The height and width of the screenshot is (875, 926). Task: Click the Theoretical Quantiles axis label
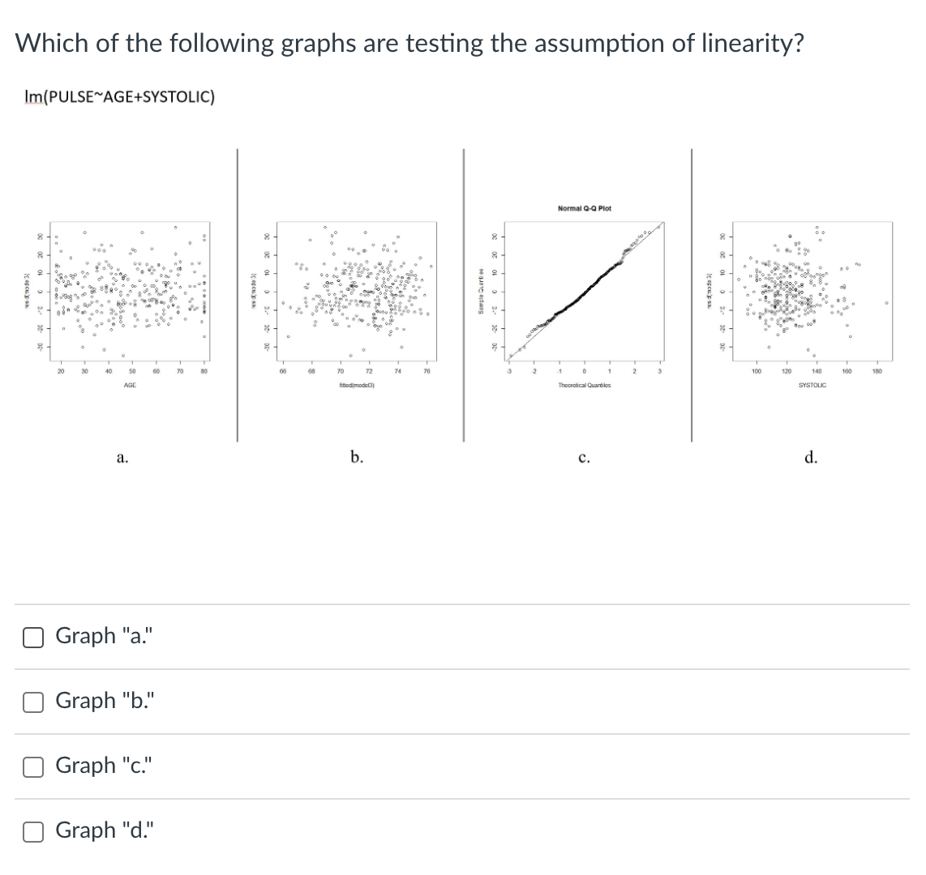click(586, 386)
